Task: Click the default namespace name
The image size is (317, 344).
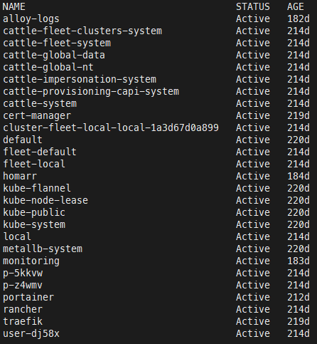Action: [x=23, y=140]
